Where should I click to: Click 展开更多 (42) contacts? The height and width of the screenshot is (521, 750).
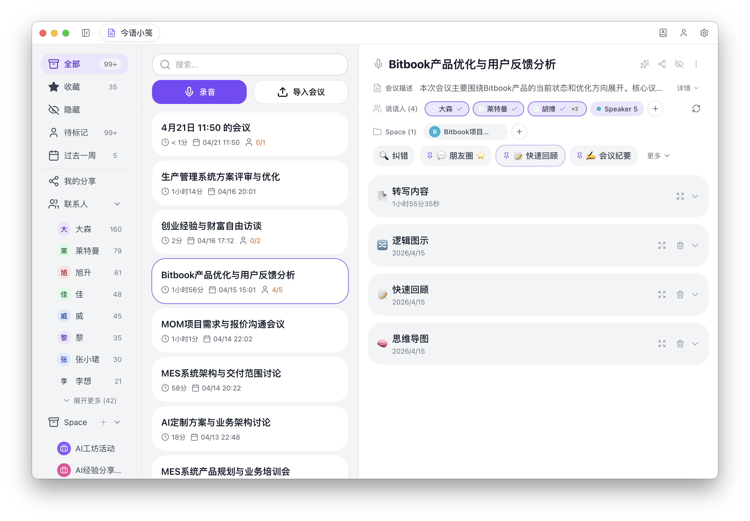[90, 400]
